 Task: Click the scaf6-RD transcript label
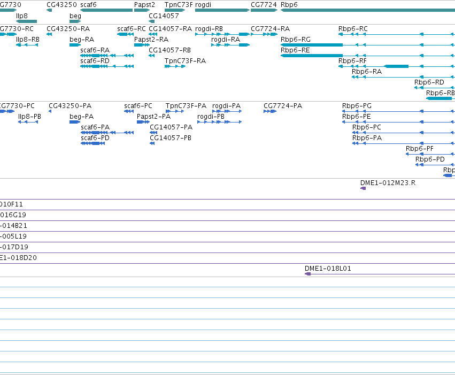tap(95, 61)
